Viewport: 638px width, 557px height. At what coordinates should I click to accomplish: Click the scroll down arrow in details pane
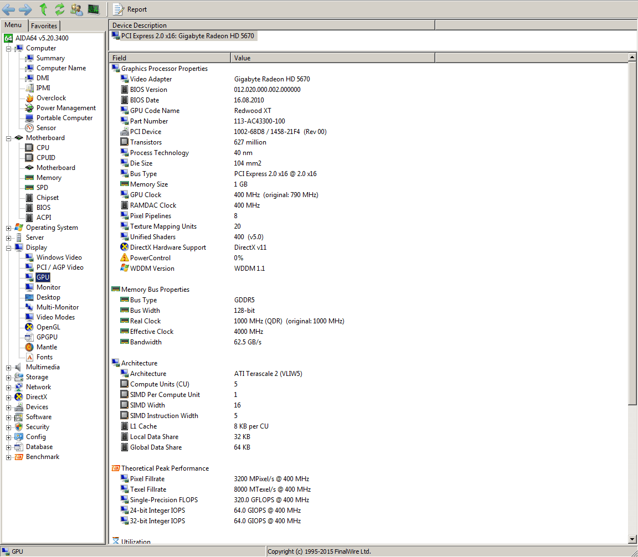(632, 539)
